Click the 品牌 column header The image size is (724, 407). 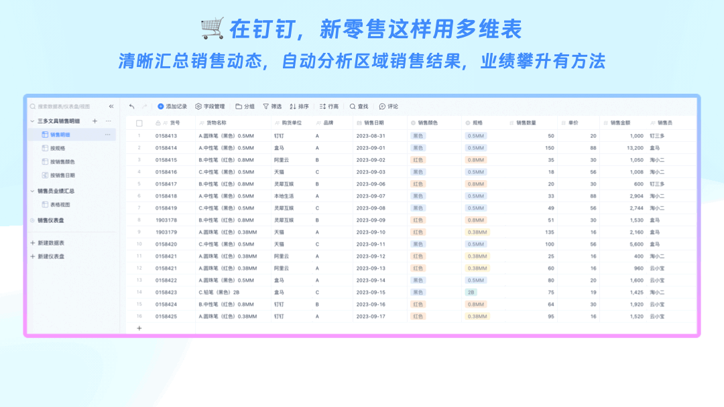333,123
